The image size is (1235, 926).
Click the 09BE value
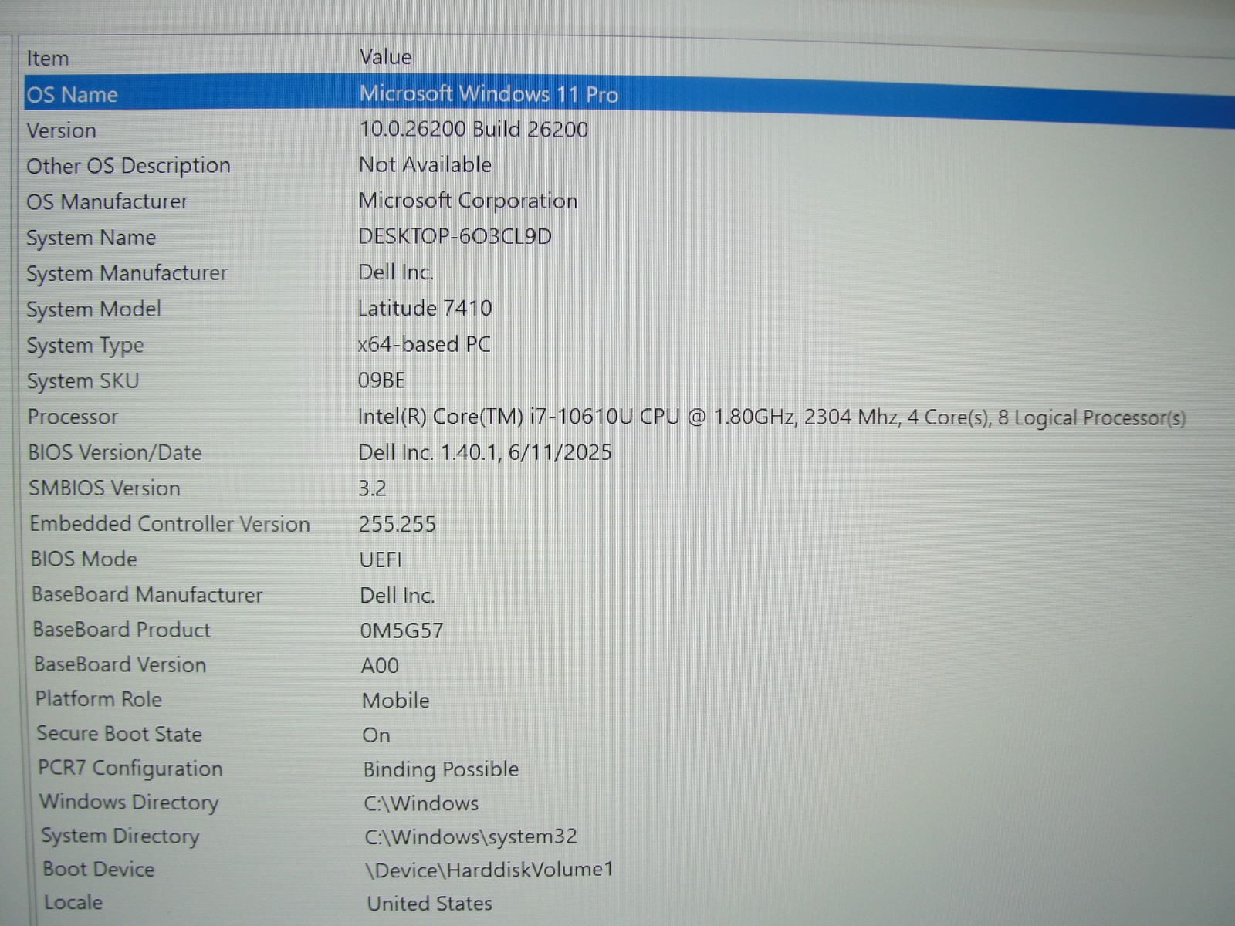[x=381, y=380]
